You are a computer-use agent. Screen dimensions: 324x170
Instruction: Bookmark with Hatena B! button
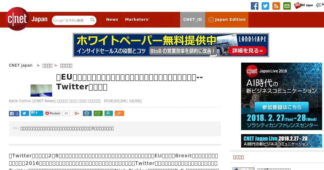click(37, 113)
